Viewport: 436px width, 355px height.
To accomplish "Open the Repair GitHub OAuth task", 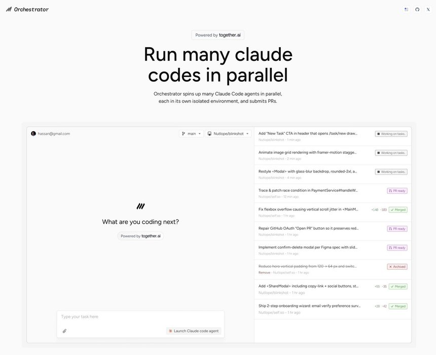I will [333, 231].
